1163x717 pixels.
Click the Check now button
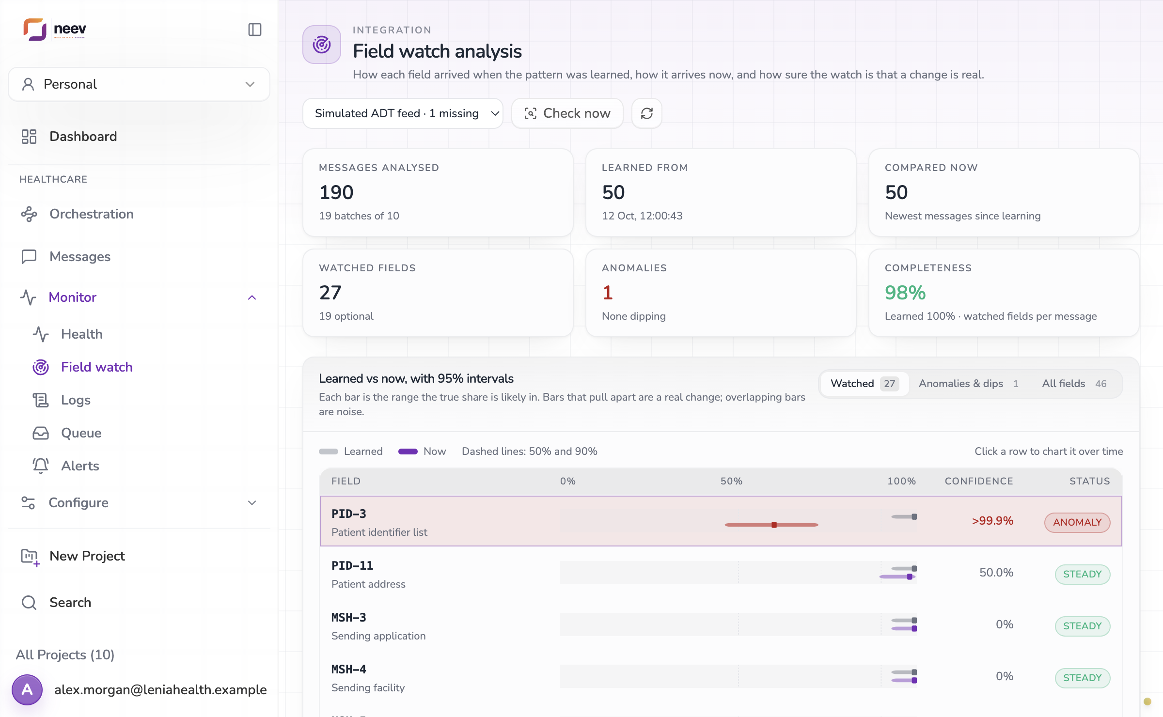(x=567, y=113)
